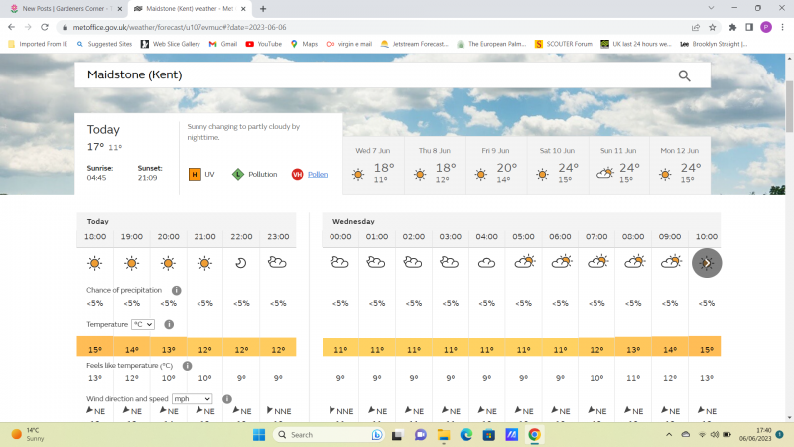Open the taskbar weather widget 14°C Sunny

(28, 434)
